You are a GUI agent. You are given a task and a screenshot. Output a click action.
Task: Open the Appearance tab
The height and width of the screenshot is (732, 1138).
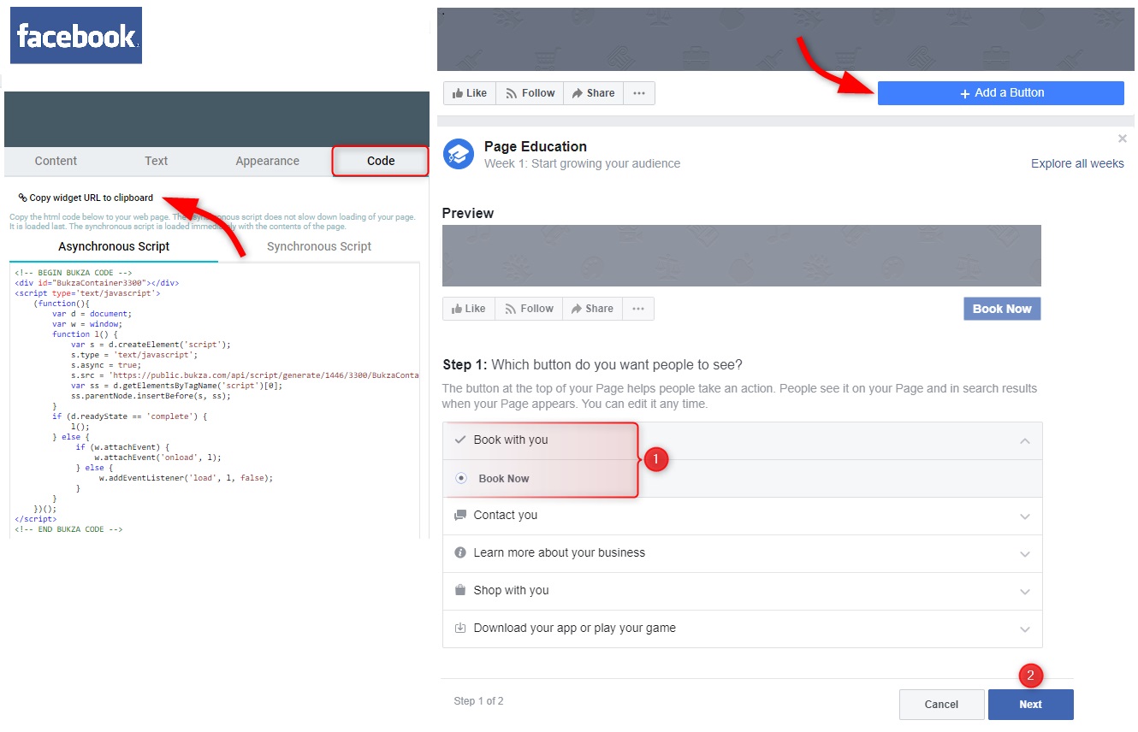click(266, 160)
